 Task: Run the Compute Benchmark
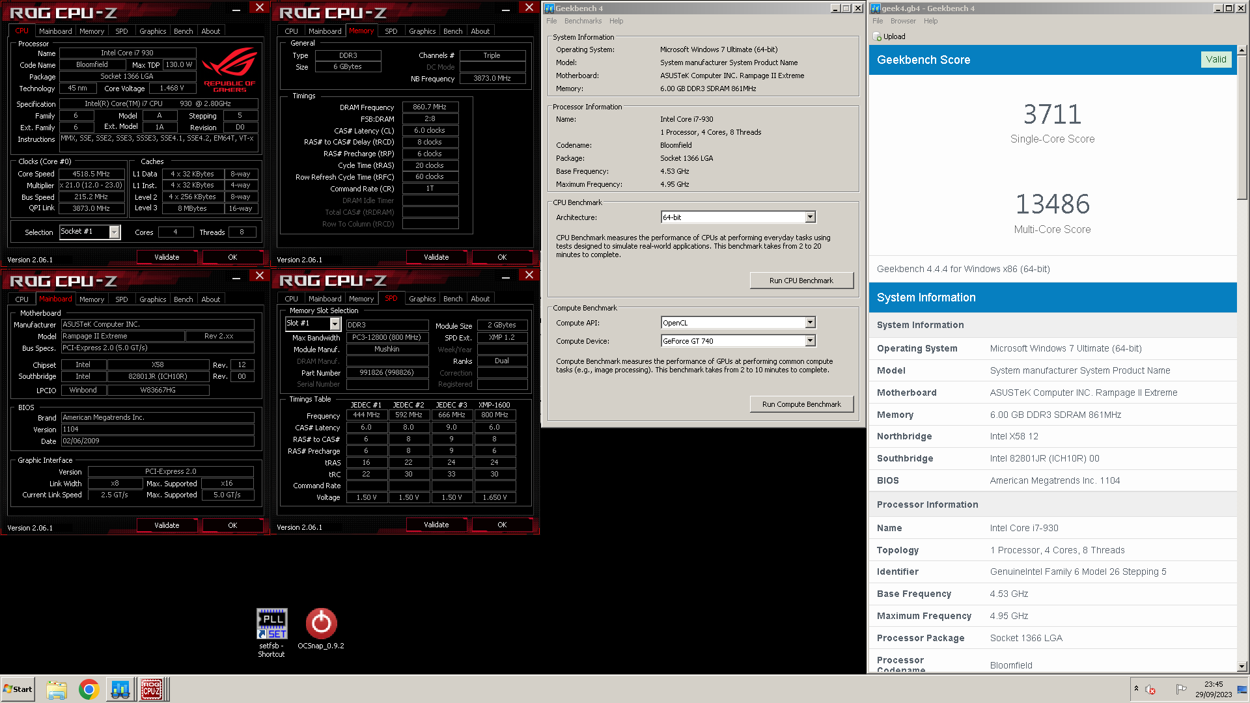801,404
